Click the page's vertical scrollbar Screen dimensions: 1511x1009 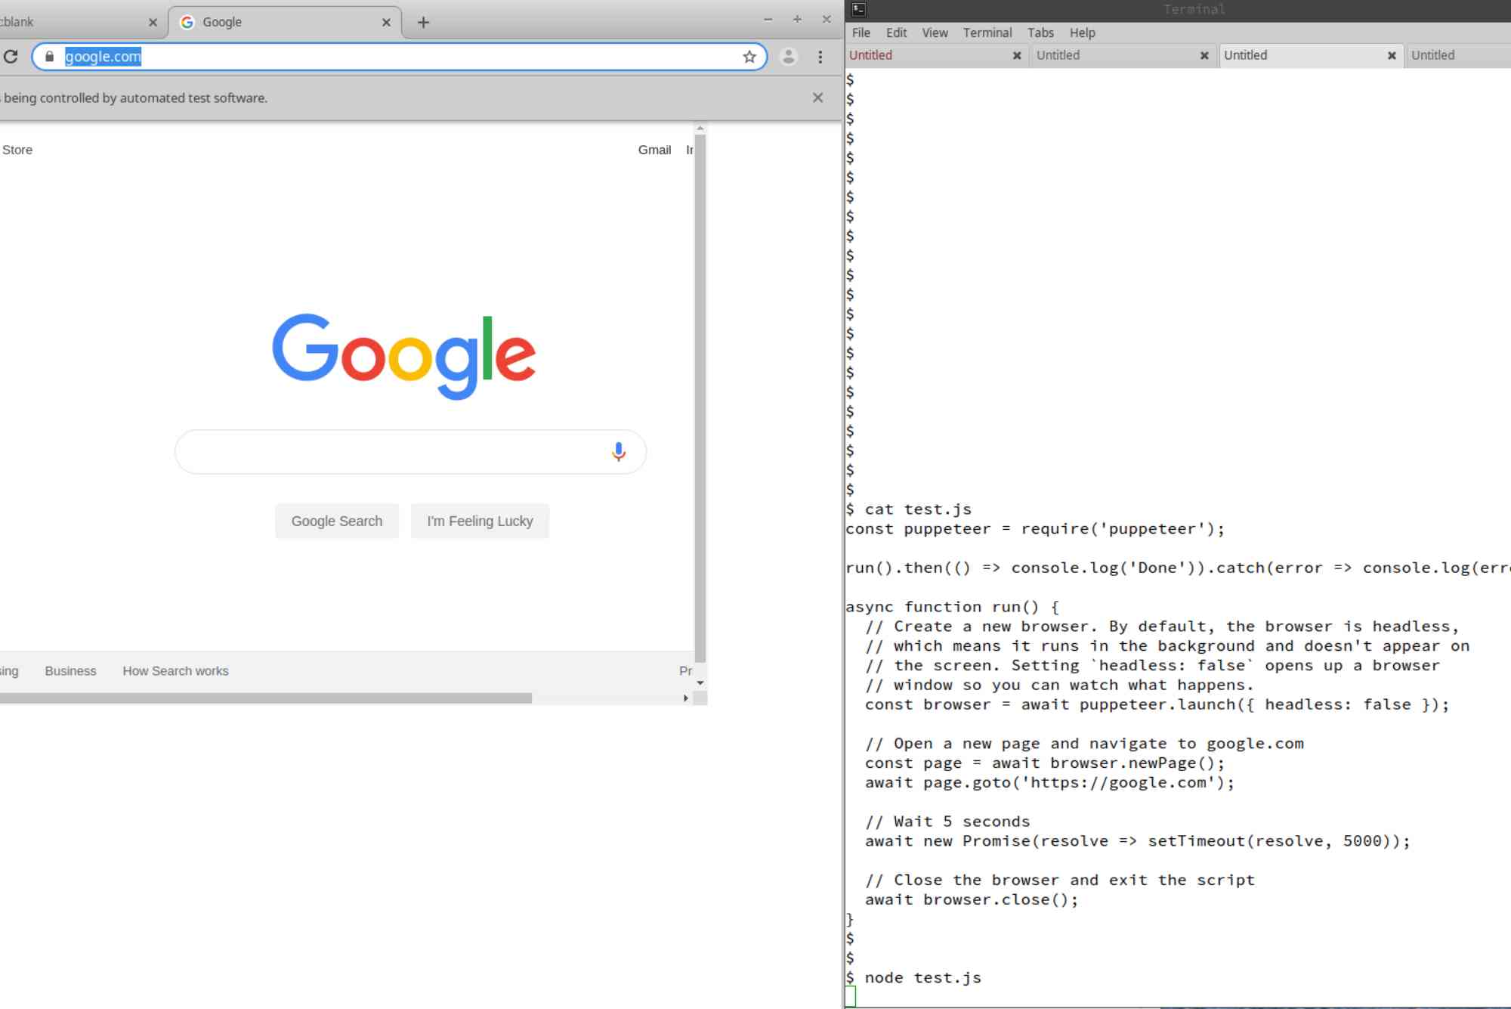click(x=700, y=398)
